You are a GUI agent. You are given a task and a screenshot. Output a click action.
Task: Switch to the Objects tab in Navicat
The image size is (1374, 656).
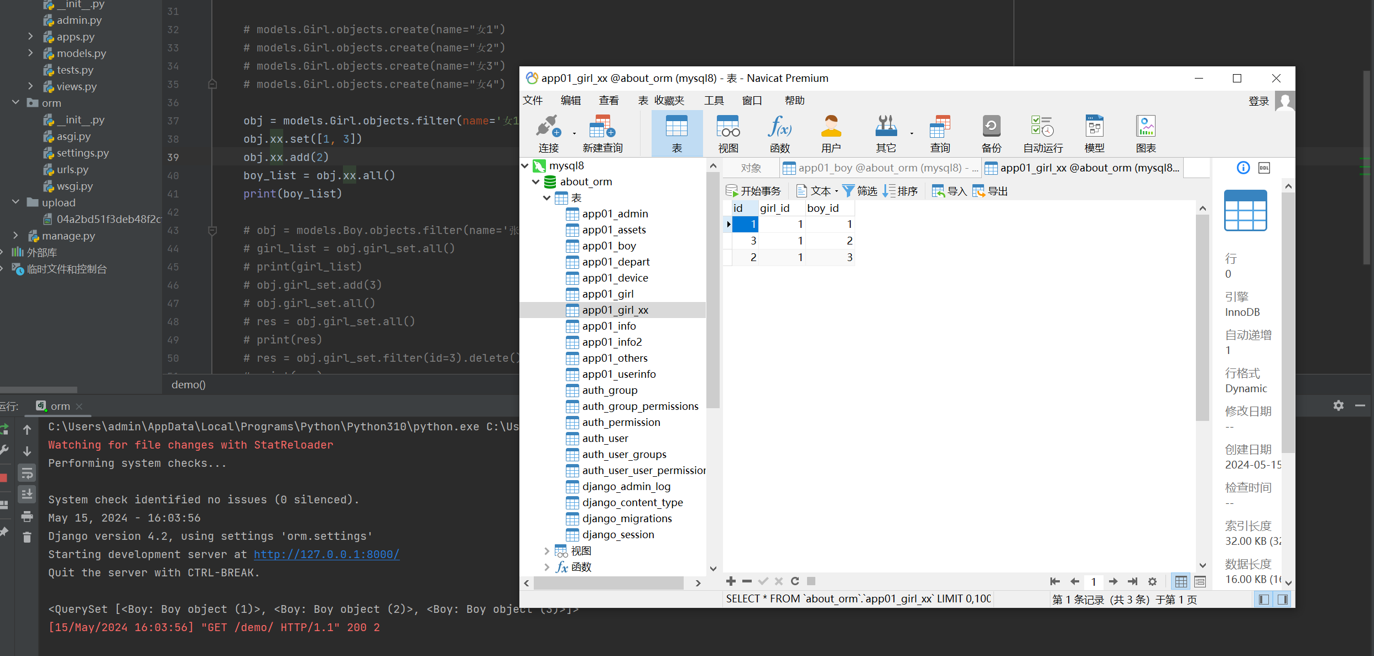(751, 168)
